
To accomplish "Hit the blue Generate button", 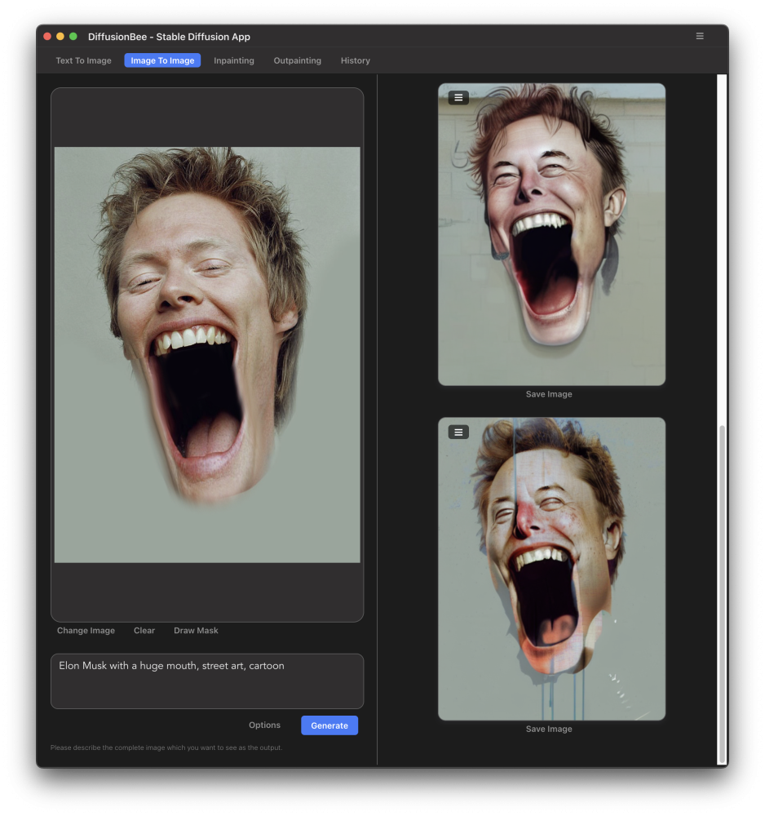I will pyautogui.click(x=329, y=725).
